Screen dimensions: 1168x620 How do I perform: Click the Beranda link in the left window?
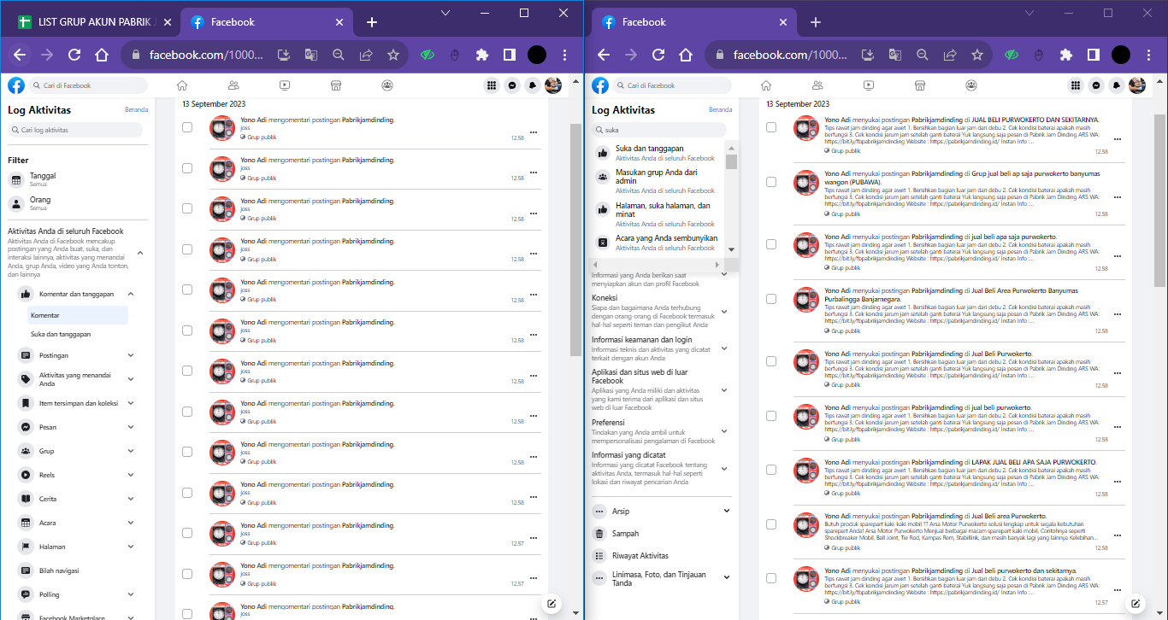137,109
